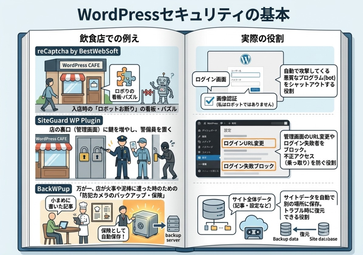Click the plus 新規 button in admin bar

[x=232, y=123]
